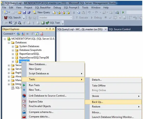
Task: Expand the Database Snapshots folder
Action: [13, 50]
